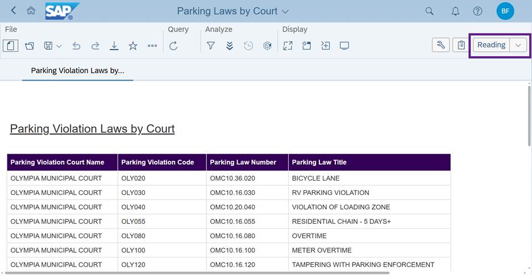Click the Reading mode button

[x=491, y=45]
